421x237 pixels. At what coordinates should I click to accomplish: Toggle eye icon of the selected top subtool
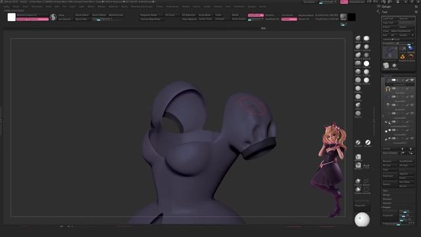click(412, 80)
